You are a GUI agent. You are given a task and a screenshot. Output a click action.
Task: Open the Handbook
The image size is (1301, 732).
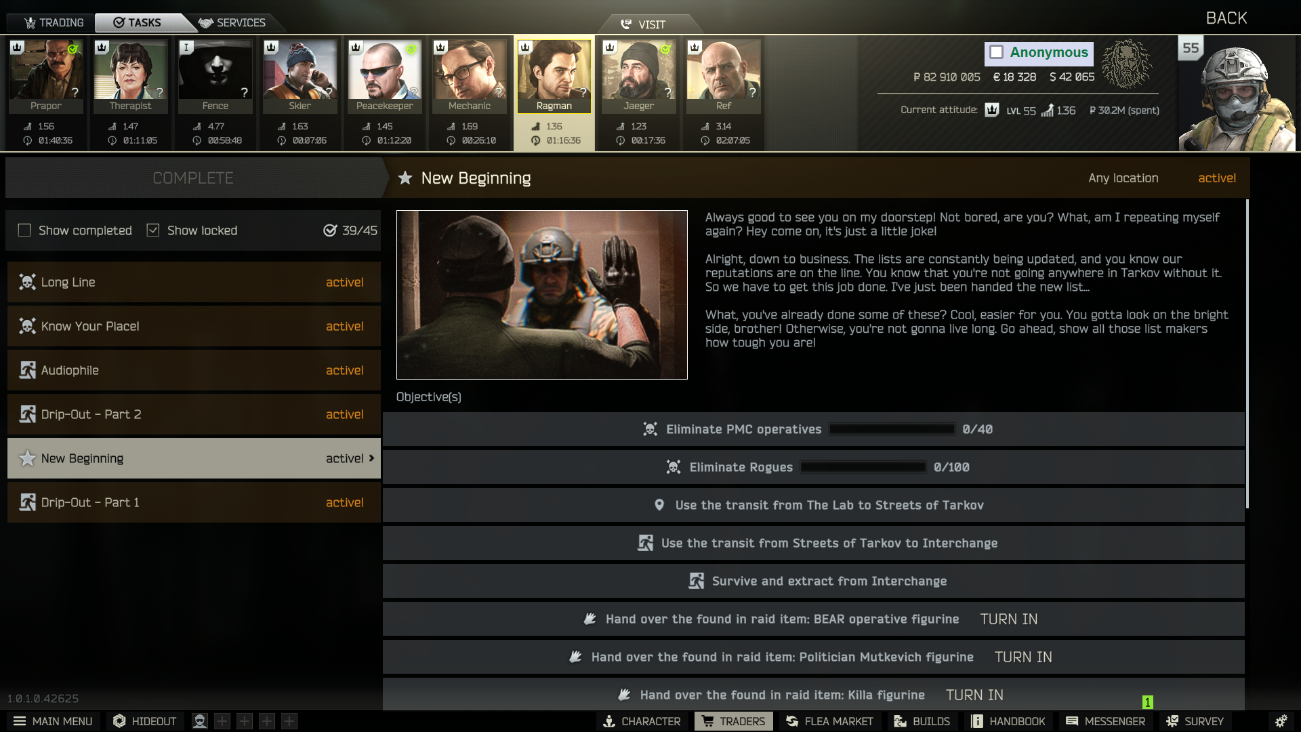click(1008, 721)
